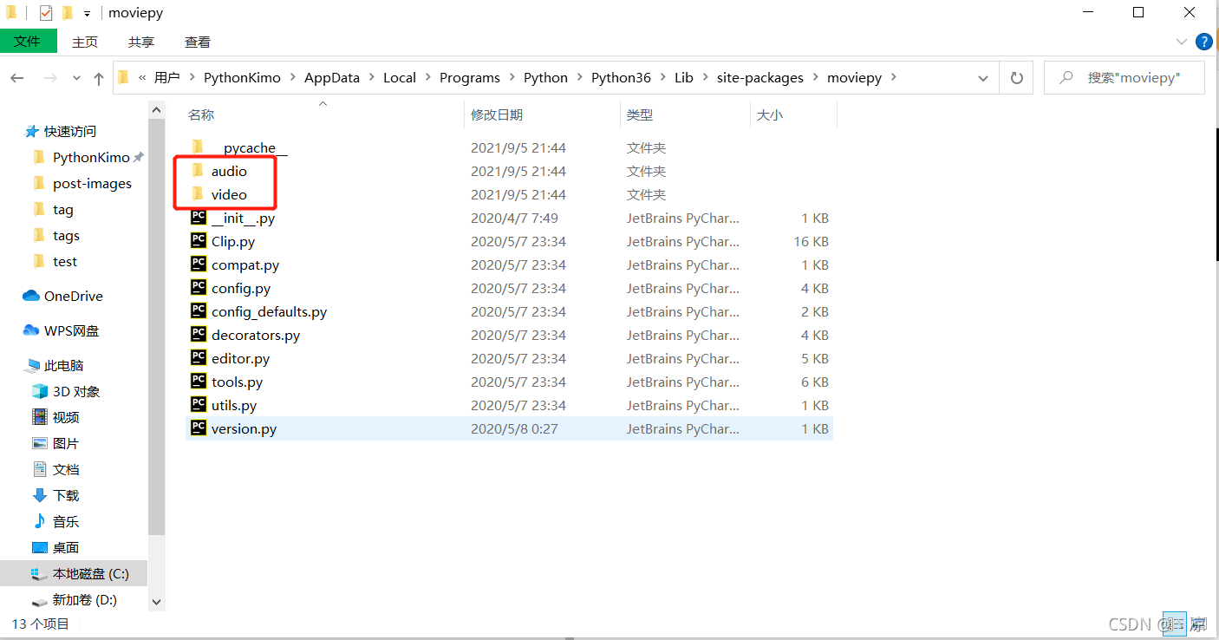Select the config_defaults.py file icon
This screenshot has width=1219, height=640.
[198, 311]
